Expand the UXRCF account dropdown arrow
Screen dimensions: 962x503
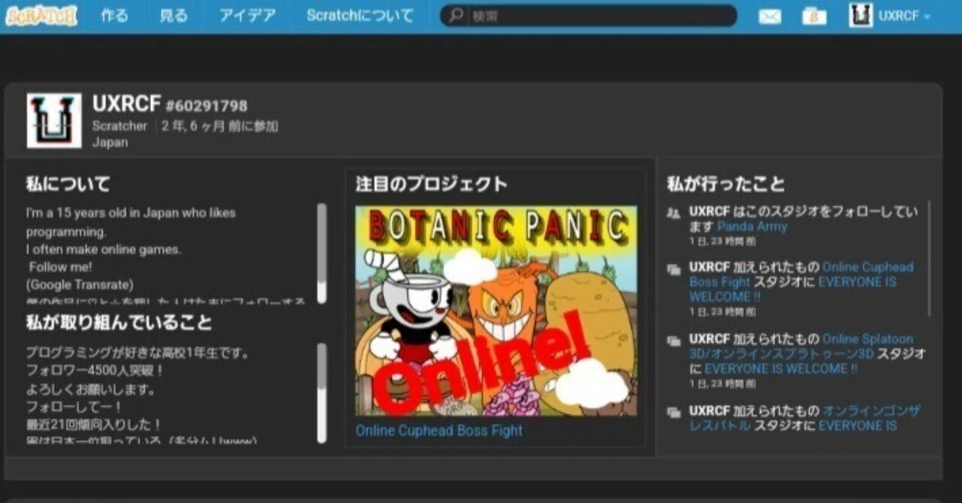(x=927, y=17)
